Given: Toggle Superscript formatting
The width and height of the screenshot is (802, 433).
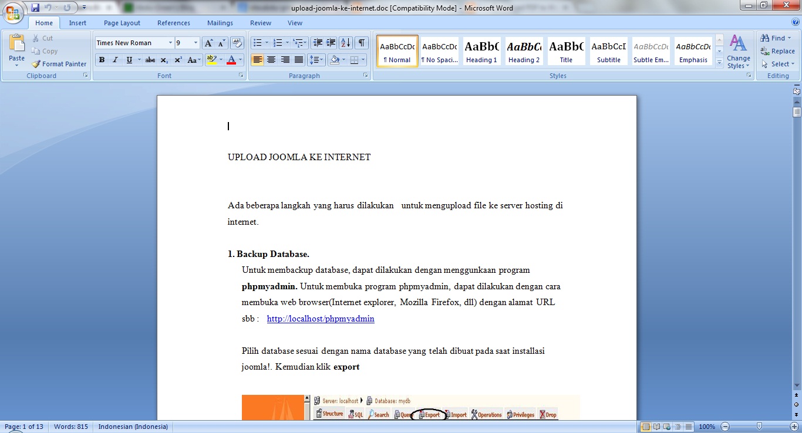Looking at the screenshot, I should [x=178, y=60].
